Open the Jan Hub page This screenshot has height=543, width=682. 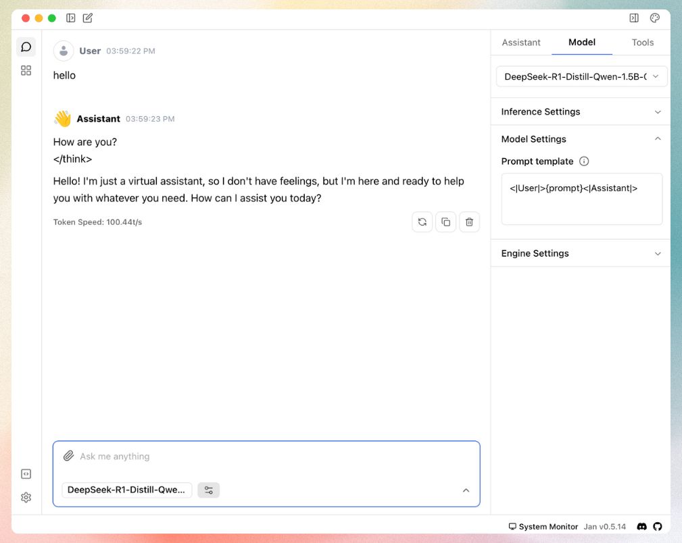(26, 70)
